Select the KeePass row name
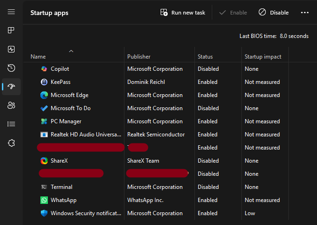The width and height of the screenshot is (317, 225). tap(61, 82)
